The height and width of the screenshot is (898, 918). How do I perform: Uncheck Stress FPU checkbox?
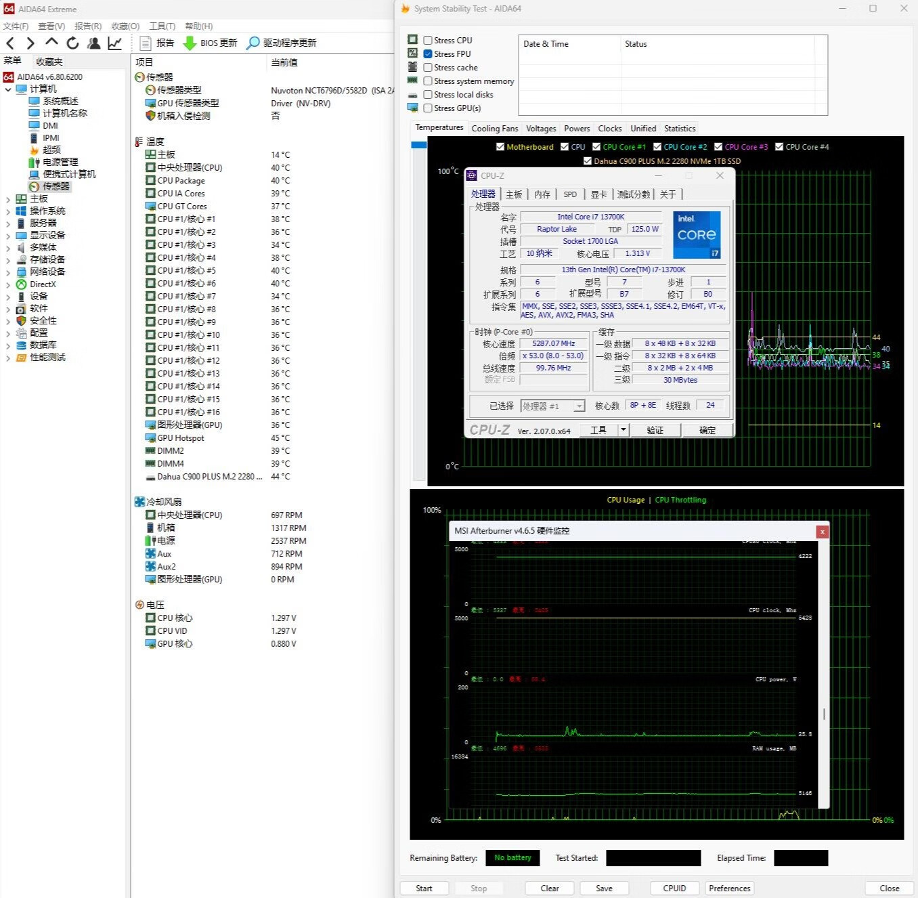click(x=428, y=54)
